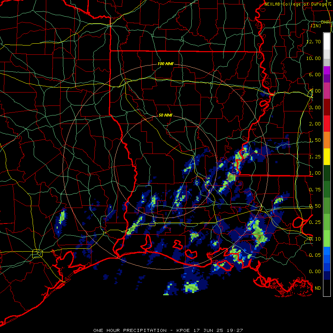Image resolution: width=333 pixels, height=333 pixels.
Task: Click the 1.00 legend value
Action: click(315, 173)
